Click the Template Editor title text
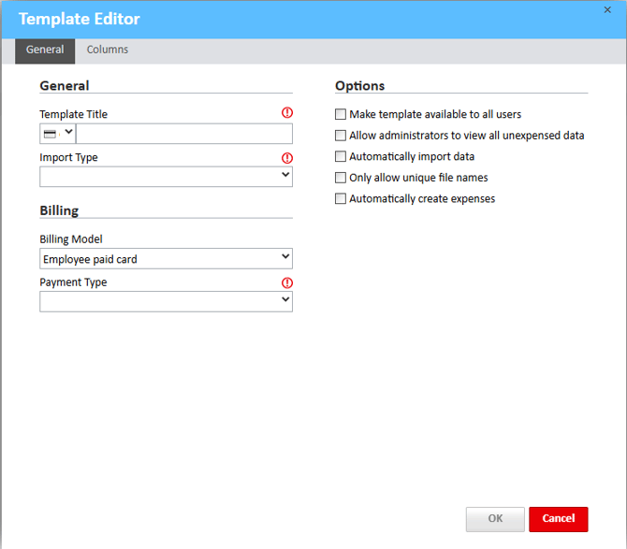Screen dimensions: 627x549 (x=80, y=19)
